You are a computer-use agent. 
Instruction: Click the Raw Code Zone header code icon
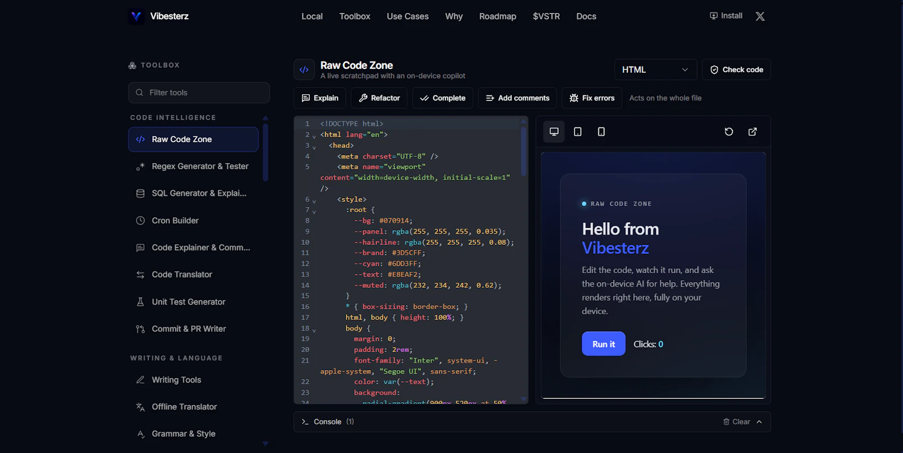point(304,70)
